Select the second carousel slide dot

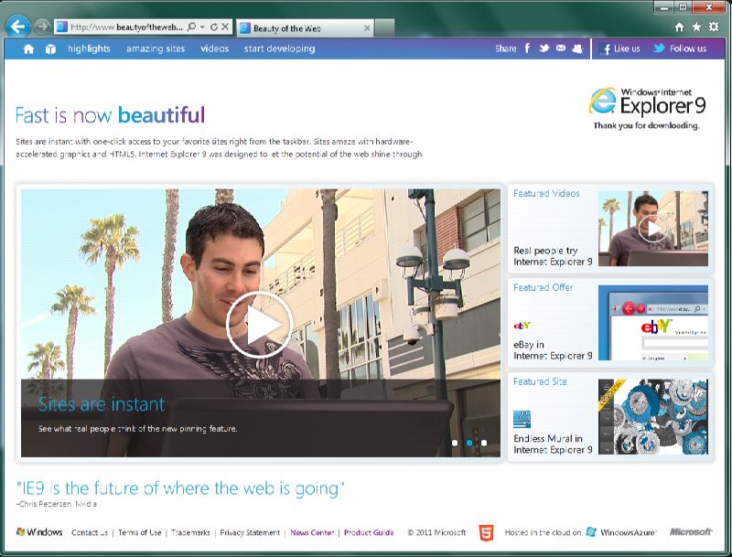point(469,443)
